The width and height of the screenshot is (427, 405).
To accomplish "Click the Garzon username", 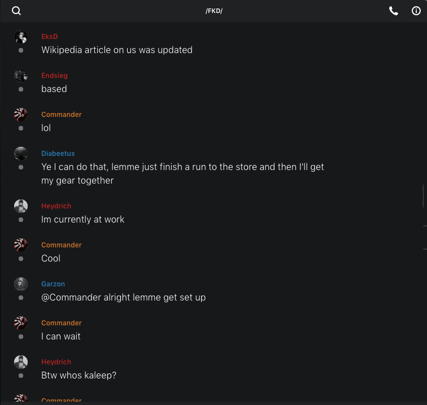I will coord(53,284).
